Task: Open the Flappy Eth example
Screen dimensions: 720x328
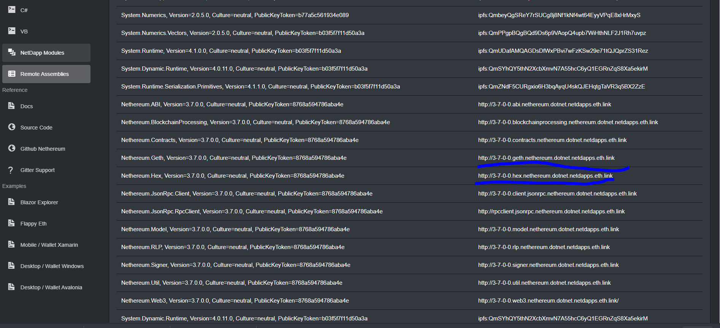Action: tap(46, 224)
